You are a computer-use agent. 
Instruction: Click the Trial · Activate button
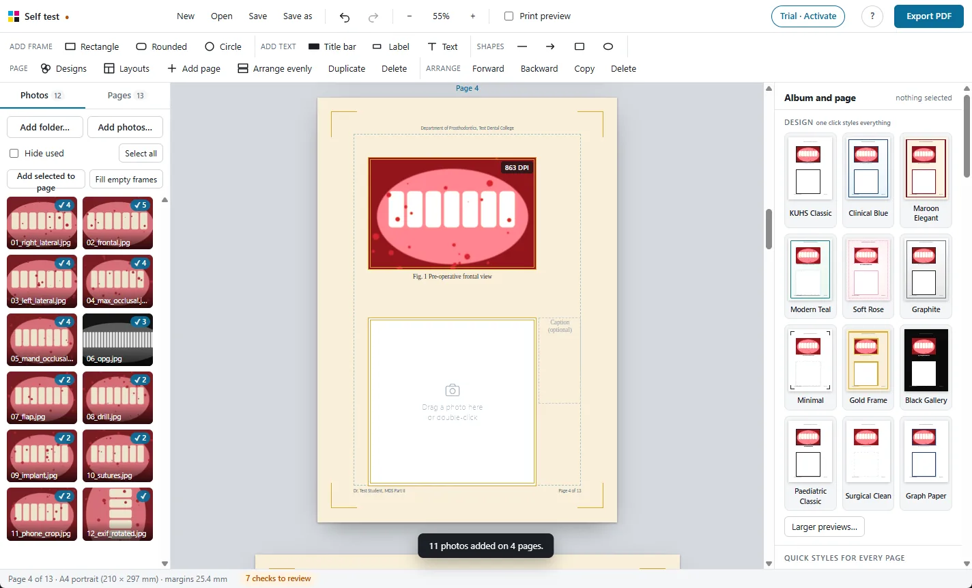point(808,16)
